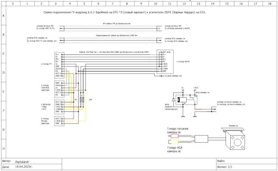
Task: Click the 'гнездо антенны FM' label on the right
Action: (x=173, y=26)
